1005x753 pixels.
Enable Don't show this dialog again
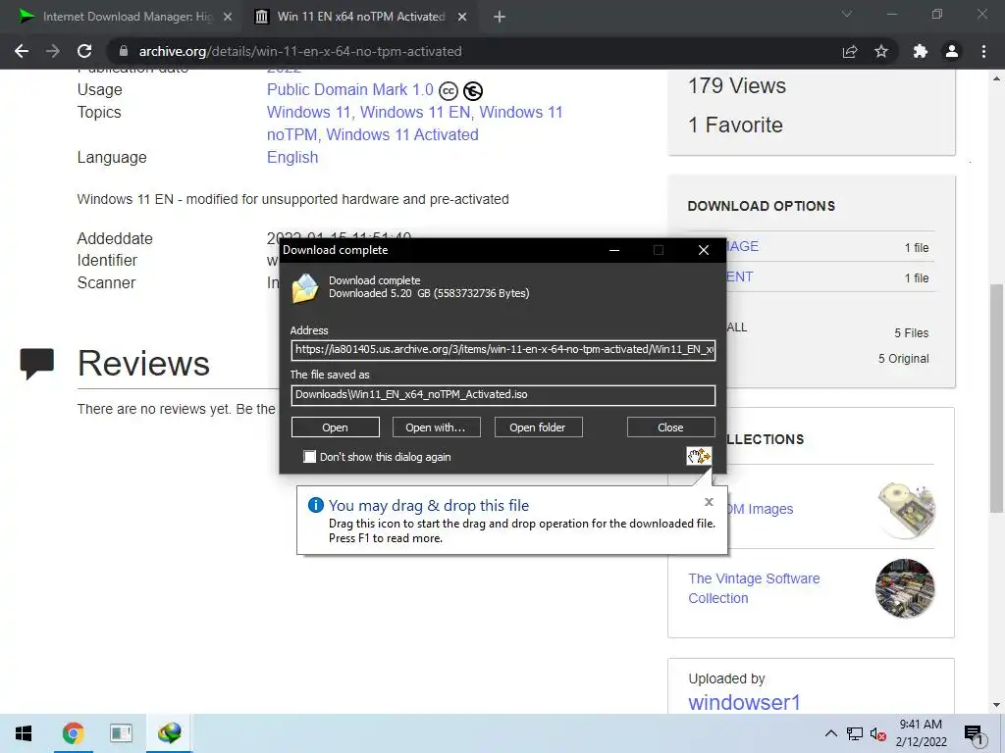click(309, 457)
